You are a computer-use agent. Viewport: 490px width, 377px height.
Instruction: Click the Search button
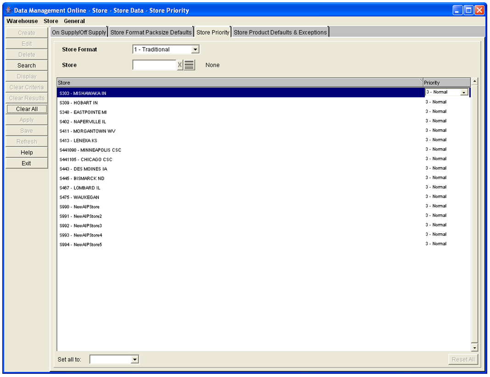pyautogui.click(x=26, y=65)
